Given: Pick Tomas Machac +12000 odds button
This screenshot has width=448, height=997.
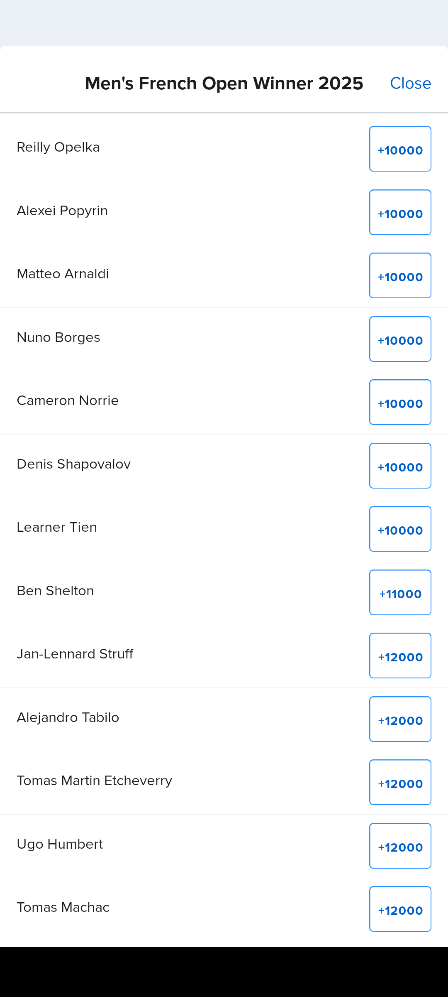Looking at the screenshot, I should pos(400,909).
